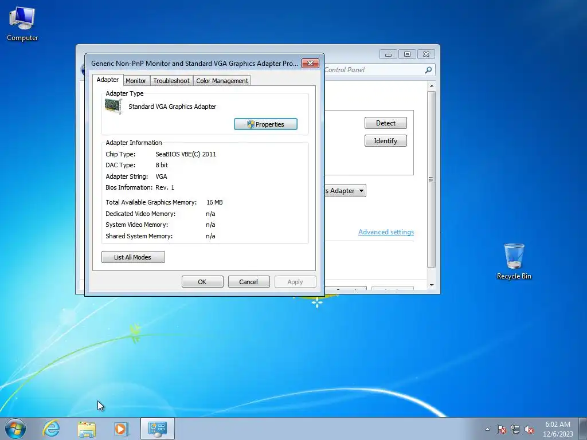Open the Action Center flag icon
This screenshot has width=587, height=440.
[x=501, y=429]
